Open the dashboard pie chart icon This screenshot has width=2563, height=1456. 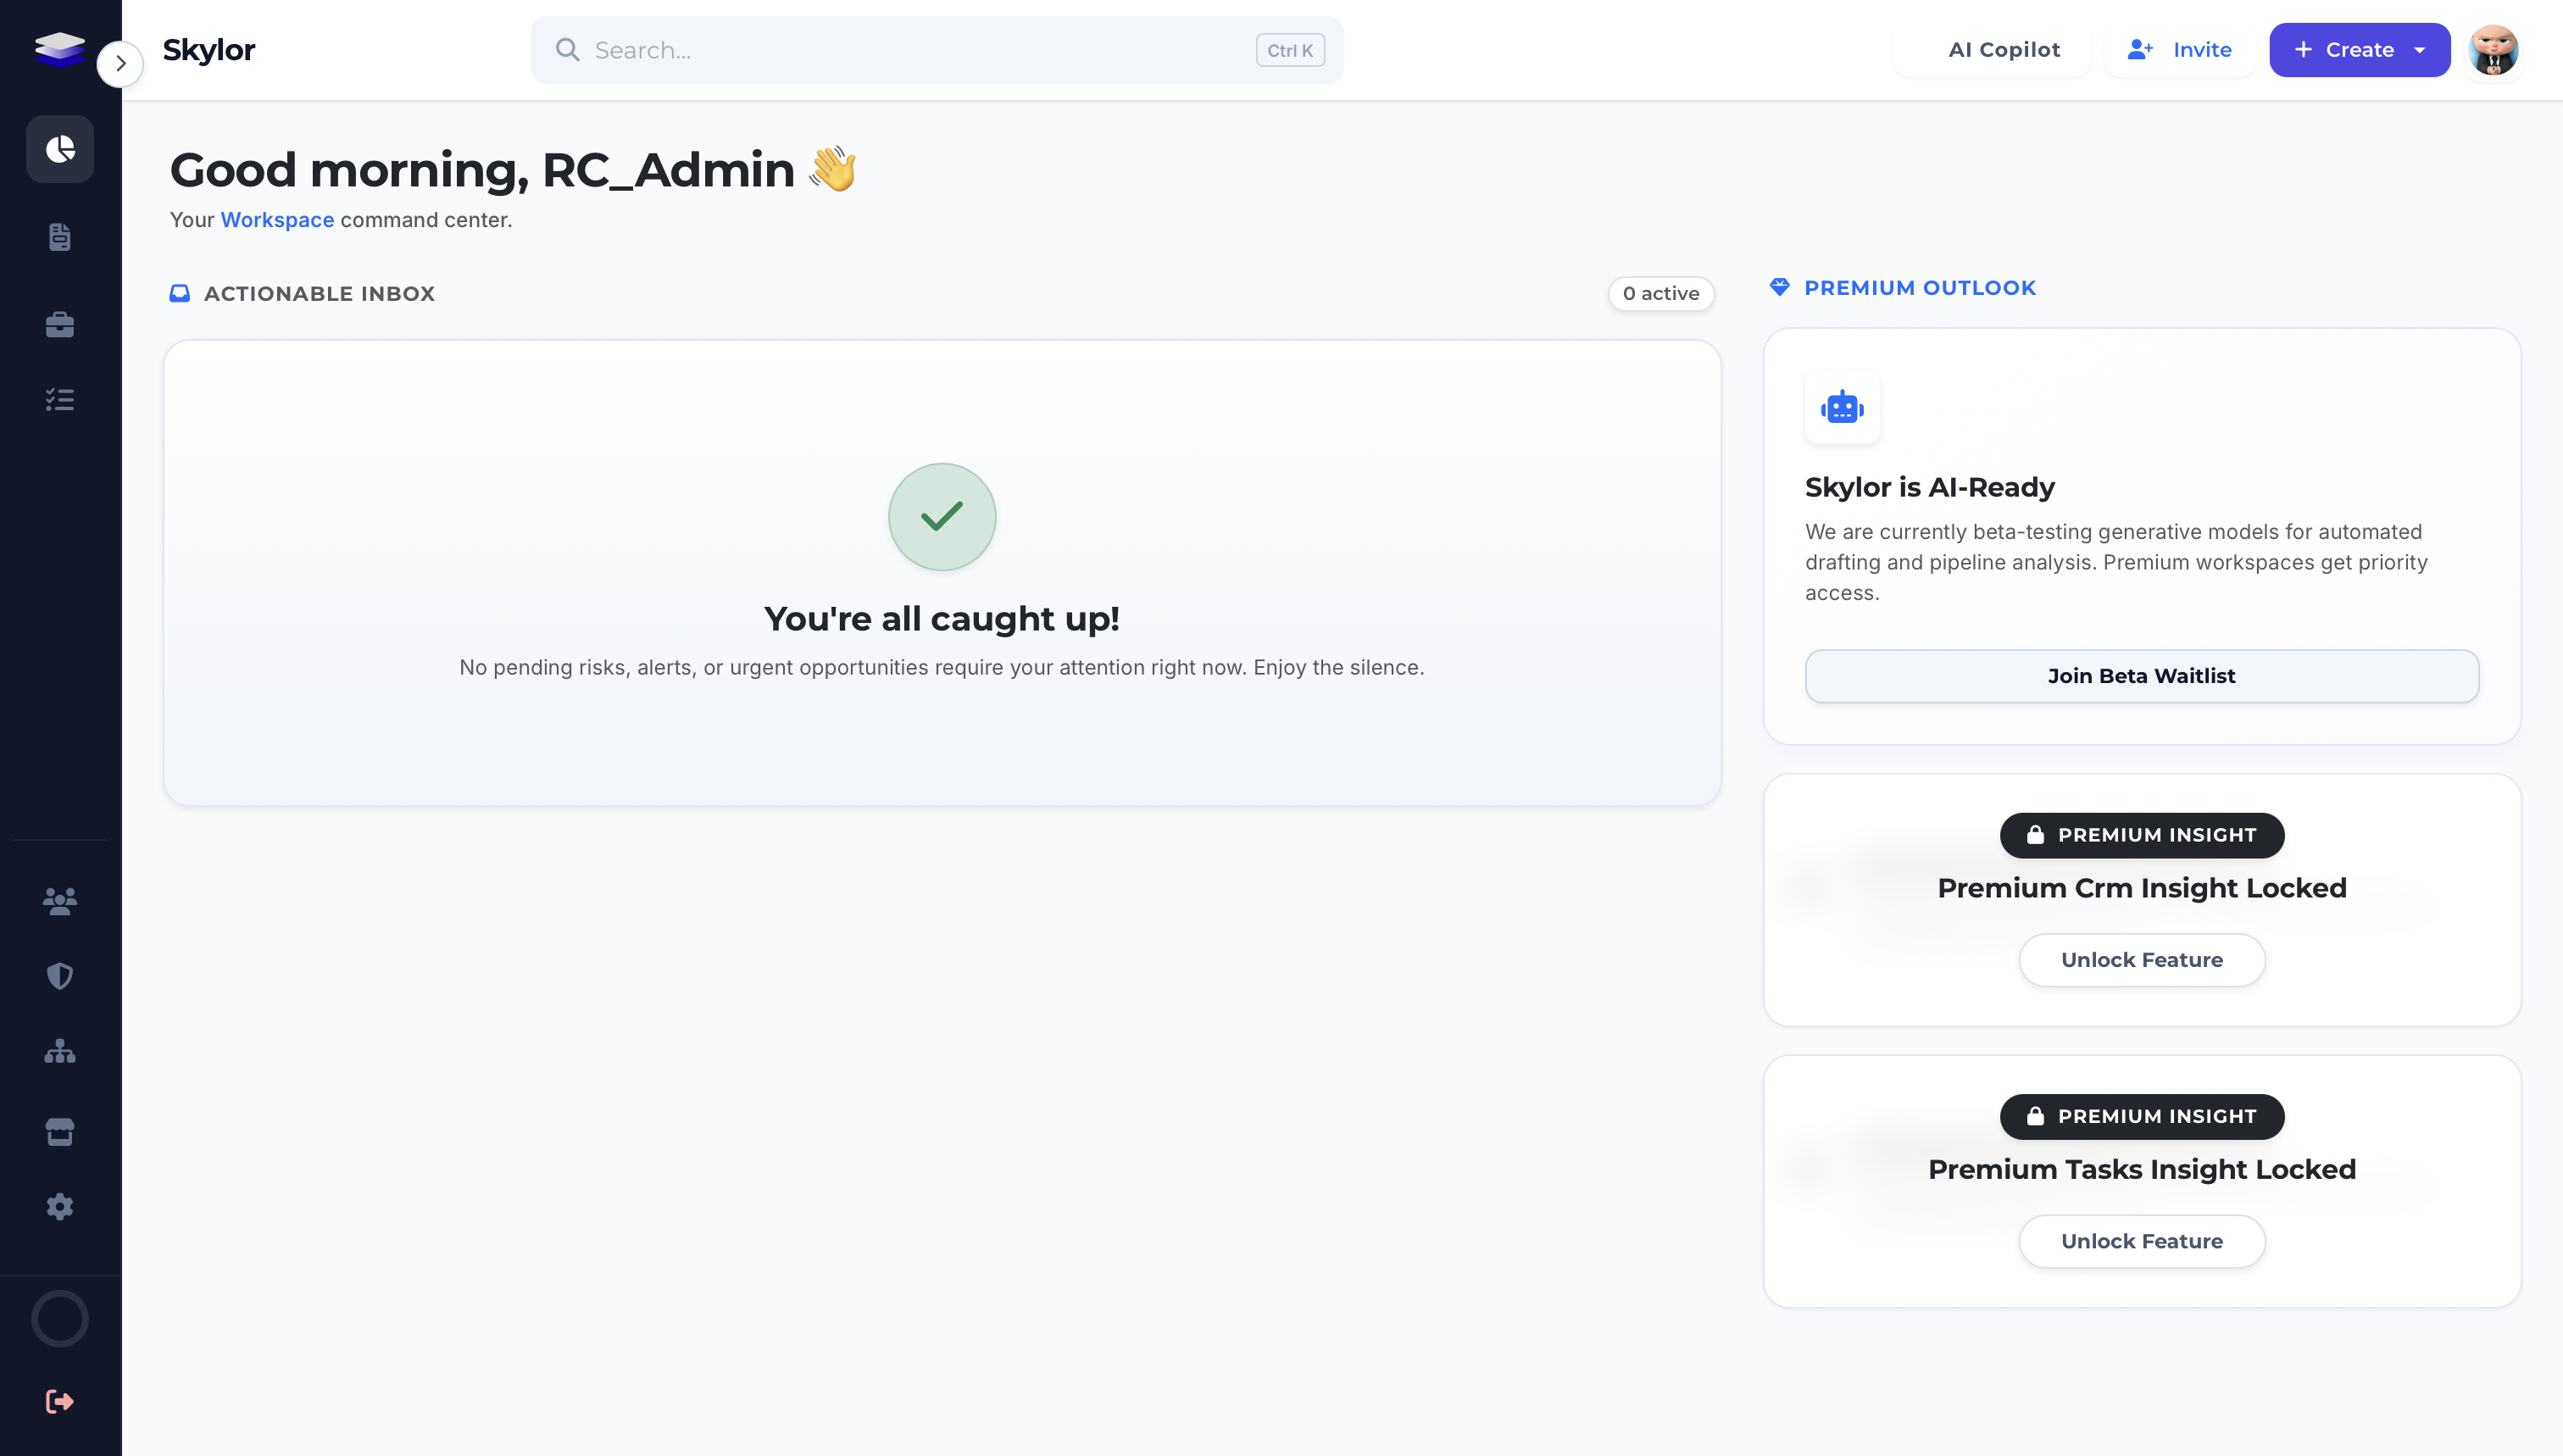point(60,149)
